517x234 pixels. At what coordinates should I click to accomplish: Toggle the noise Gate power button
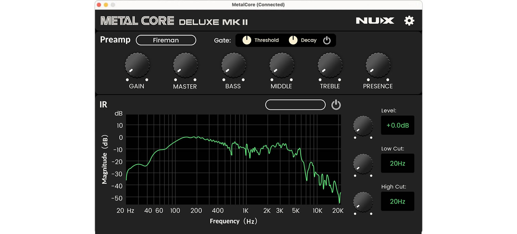point(327,40)
